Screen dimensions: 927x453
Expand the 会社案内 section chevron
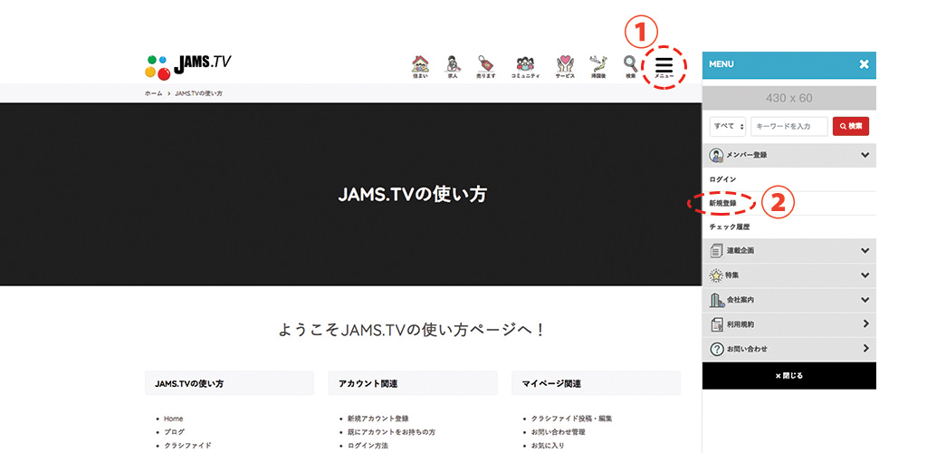tap(865, 300)
